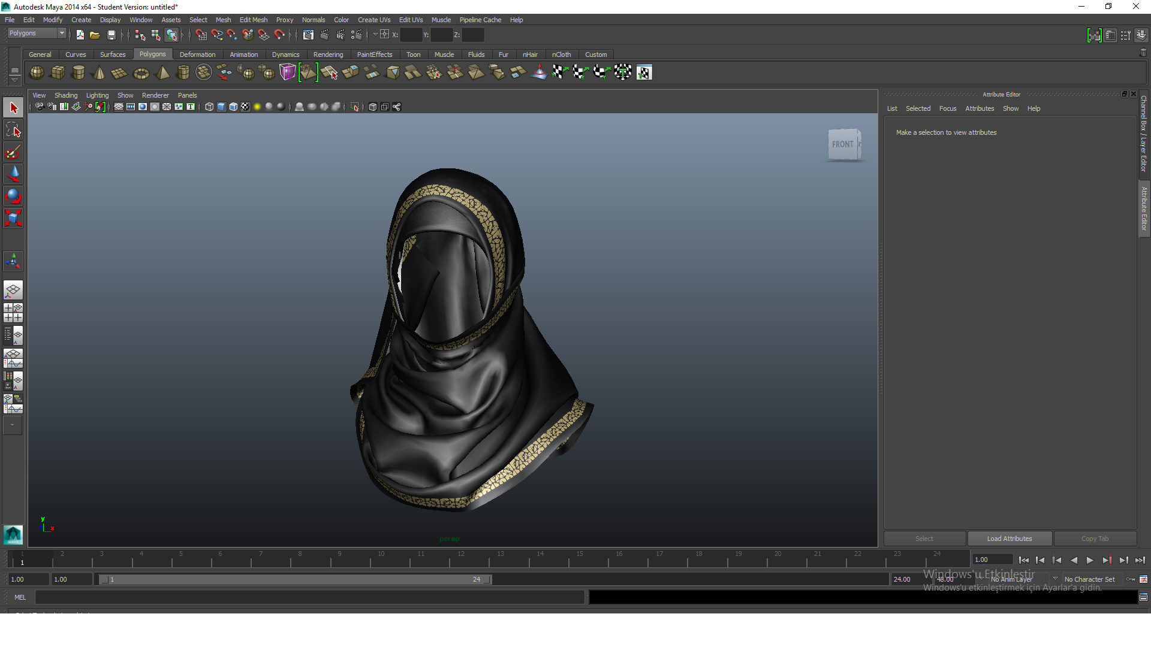
Task: Open the Polygons menu set dropdown
Action: point(61,34)
